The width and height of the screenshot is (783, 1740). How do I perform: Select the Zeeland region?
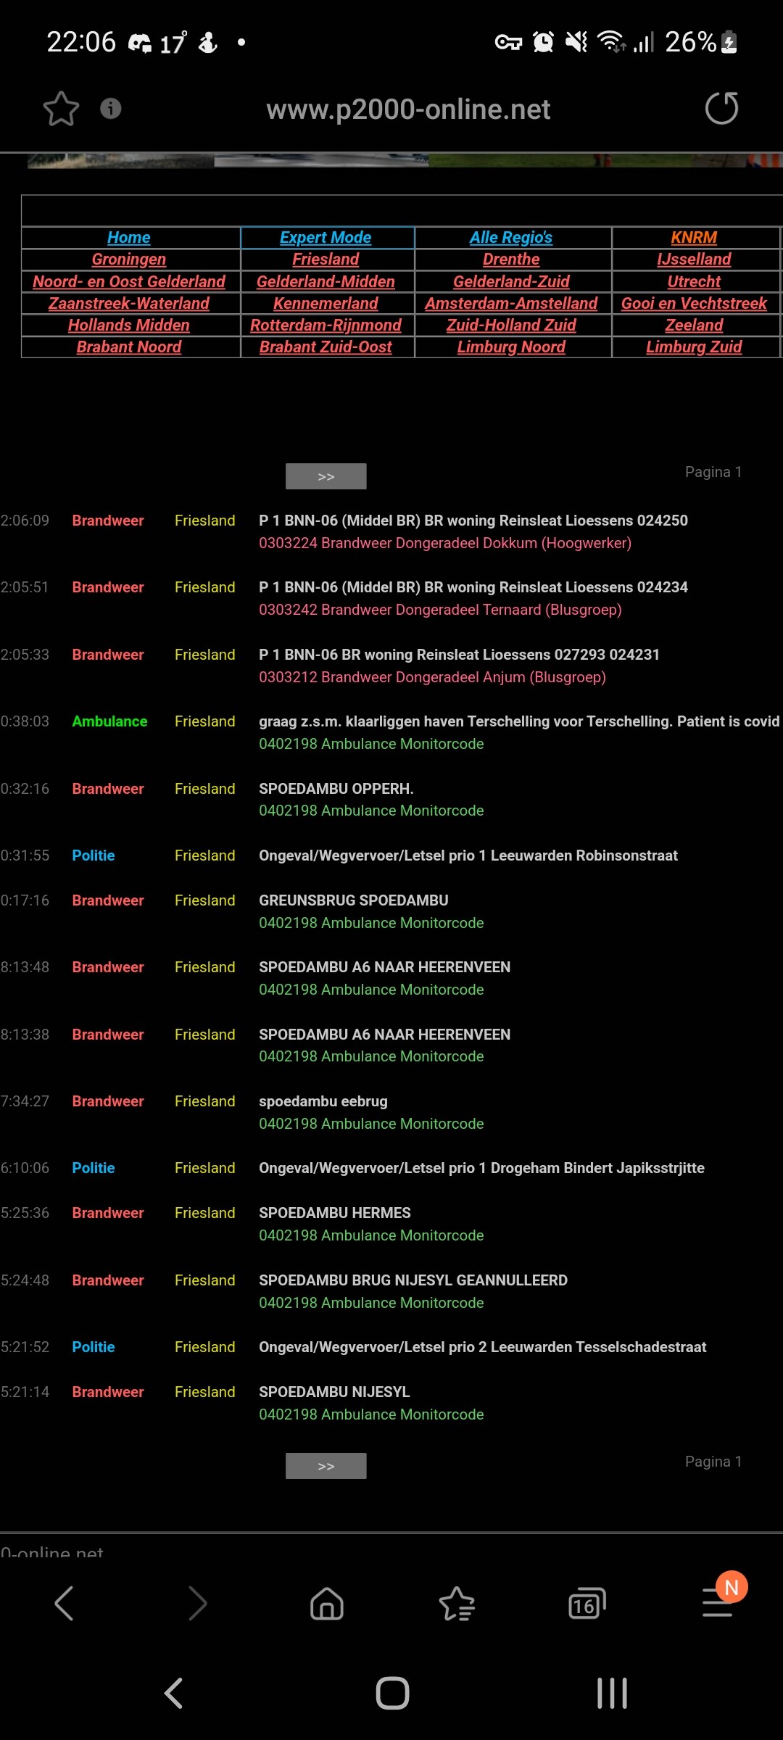coord(694,325)
